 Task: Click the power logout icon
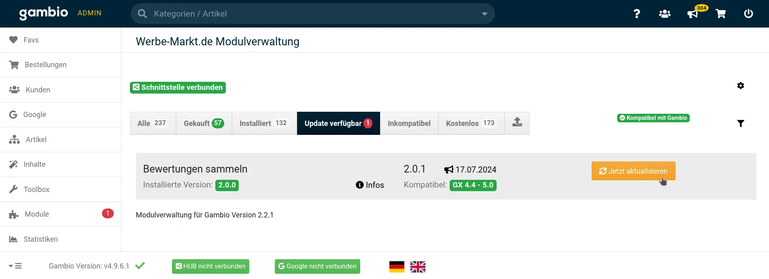tap(748, 14)
